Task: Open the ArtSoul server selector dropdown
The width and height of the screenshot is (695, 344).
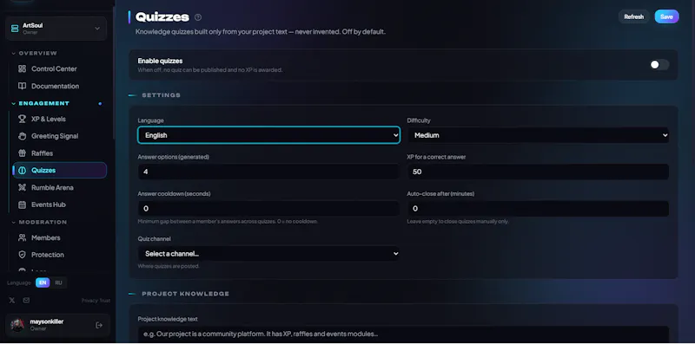Action: [x=56, y=29]
